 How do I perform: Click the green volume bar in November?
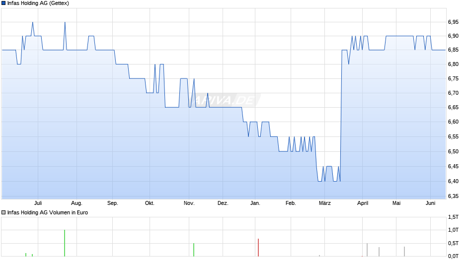[194, 250]
